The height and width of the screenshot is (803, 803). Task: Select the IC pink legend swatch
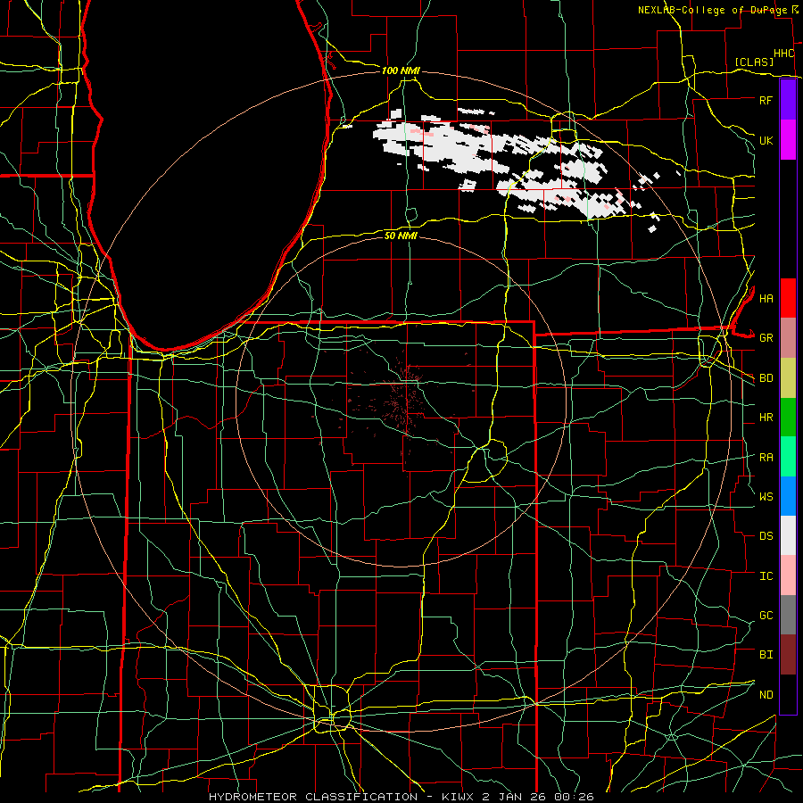pos(788,575)
